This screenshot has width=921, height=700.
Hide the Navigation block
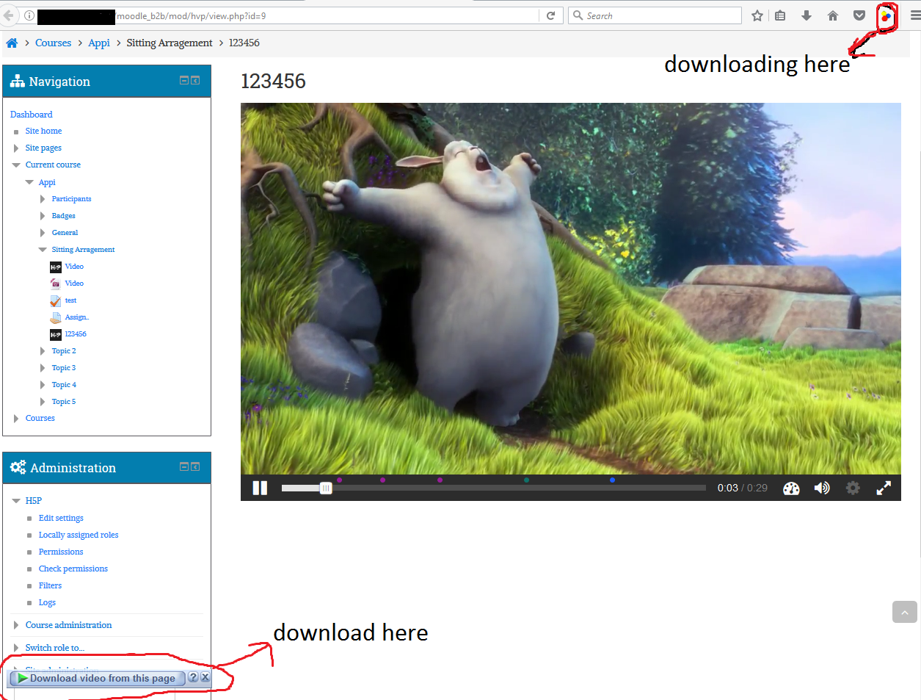185,80
